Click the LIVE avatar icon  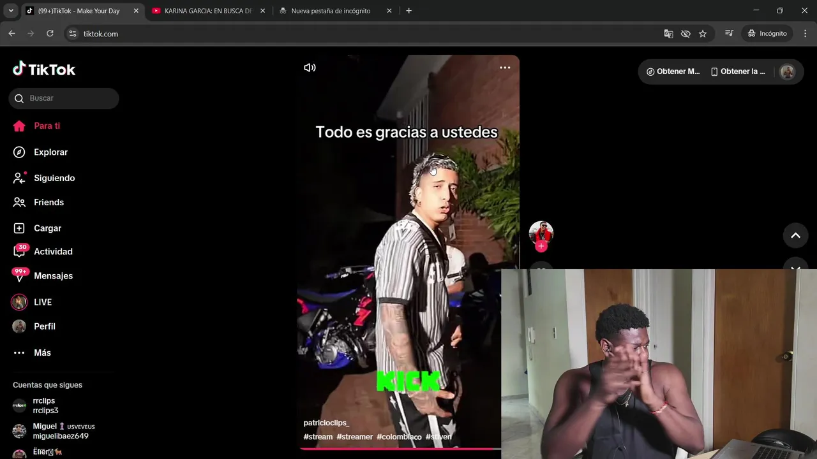(19, 302)
